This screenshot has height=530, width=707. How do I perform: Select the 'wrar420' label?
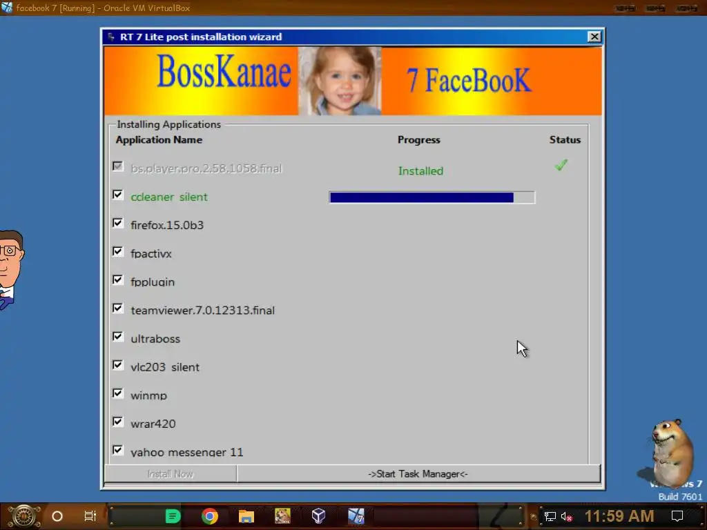(x=153, y=424)
